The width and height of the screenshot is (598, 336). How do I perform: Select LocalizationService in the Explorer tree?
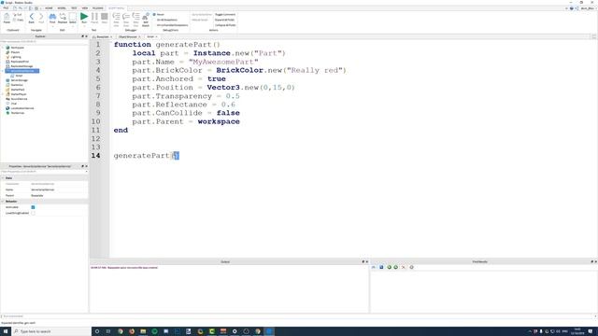coord(22,108)
